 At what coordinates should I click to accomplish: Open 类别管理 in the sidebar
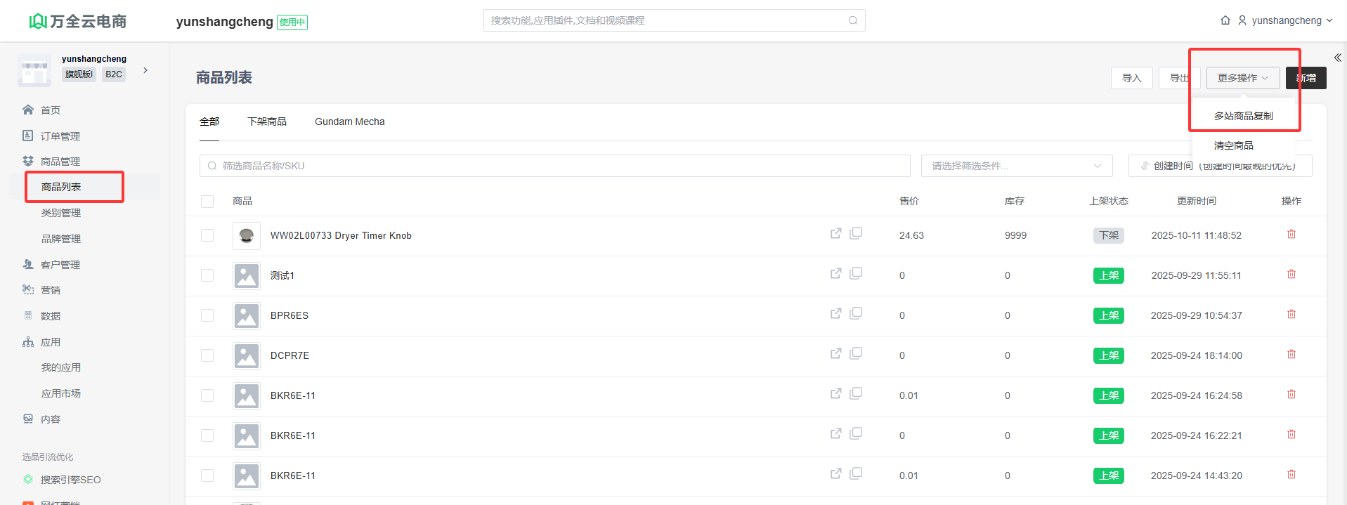(x=61, y=213)
